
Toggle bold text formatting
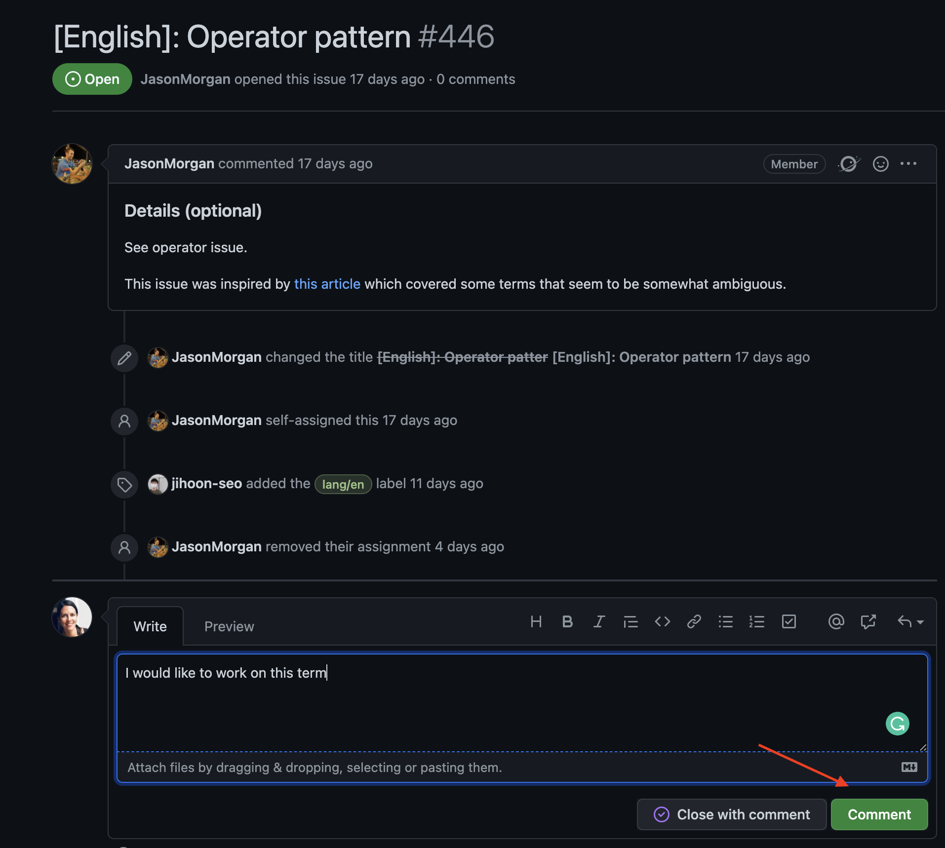[x=567, y=621]
